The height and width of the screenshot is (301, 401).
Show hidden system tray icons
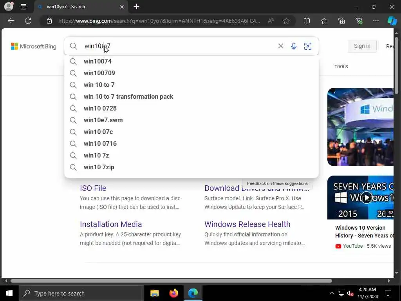pos(331,293)
